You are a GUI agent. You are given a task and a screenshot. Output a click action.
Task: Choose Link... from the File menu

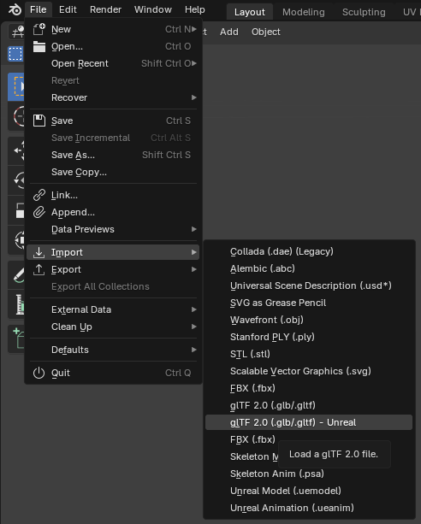pyautogui.click(x=113, y=195)
